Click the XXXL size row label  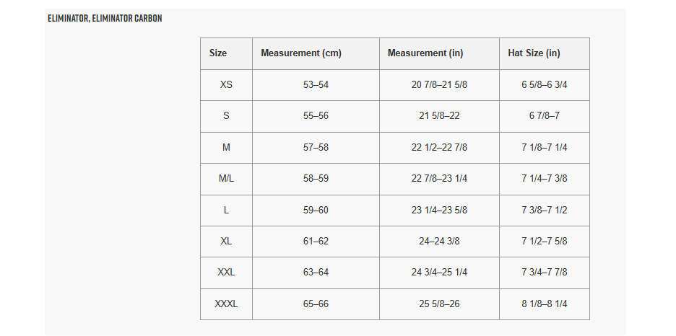point(226,304)
